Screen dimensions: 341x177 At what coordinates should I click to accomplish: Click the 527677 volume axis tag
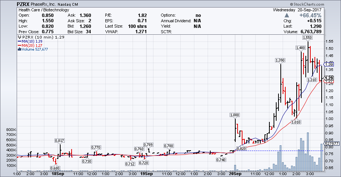click(x=329, y=144)
